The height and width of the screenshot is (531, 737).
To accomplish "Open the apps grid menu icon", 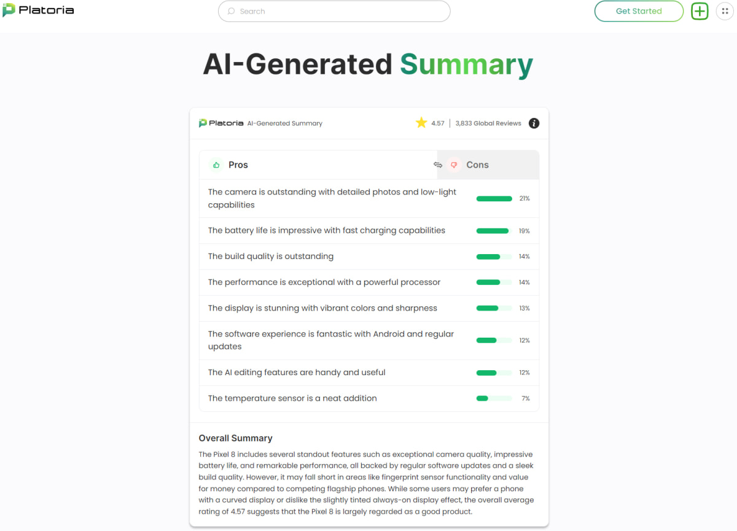I will [725, 11].
